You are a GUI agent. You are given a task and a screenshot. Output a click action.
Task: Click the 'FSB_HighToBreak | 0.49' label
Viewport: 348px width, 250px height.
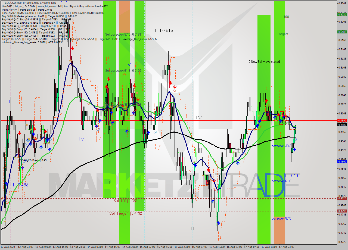click(33, 160)
